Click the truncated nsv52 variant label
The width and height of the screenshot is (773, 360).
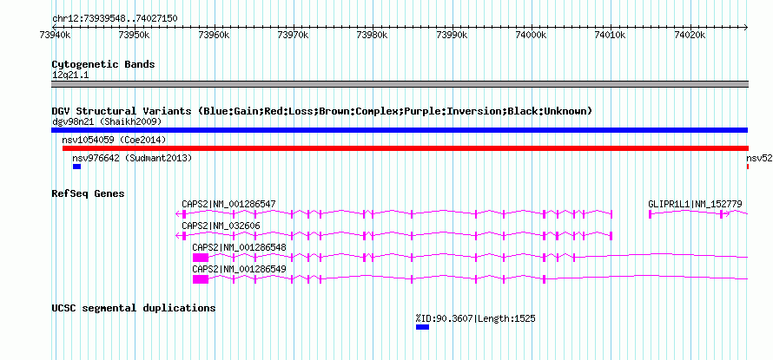click(x=759, y=158)
